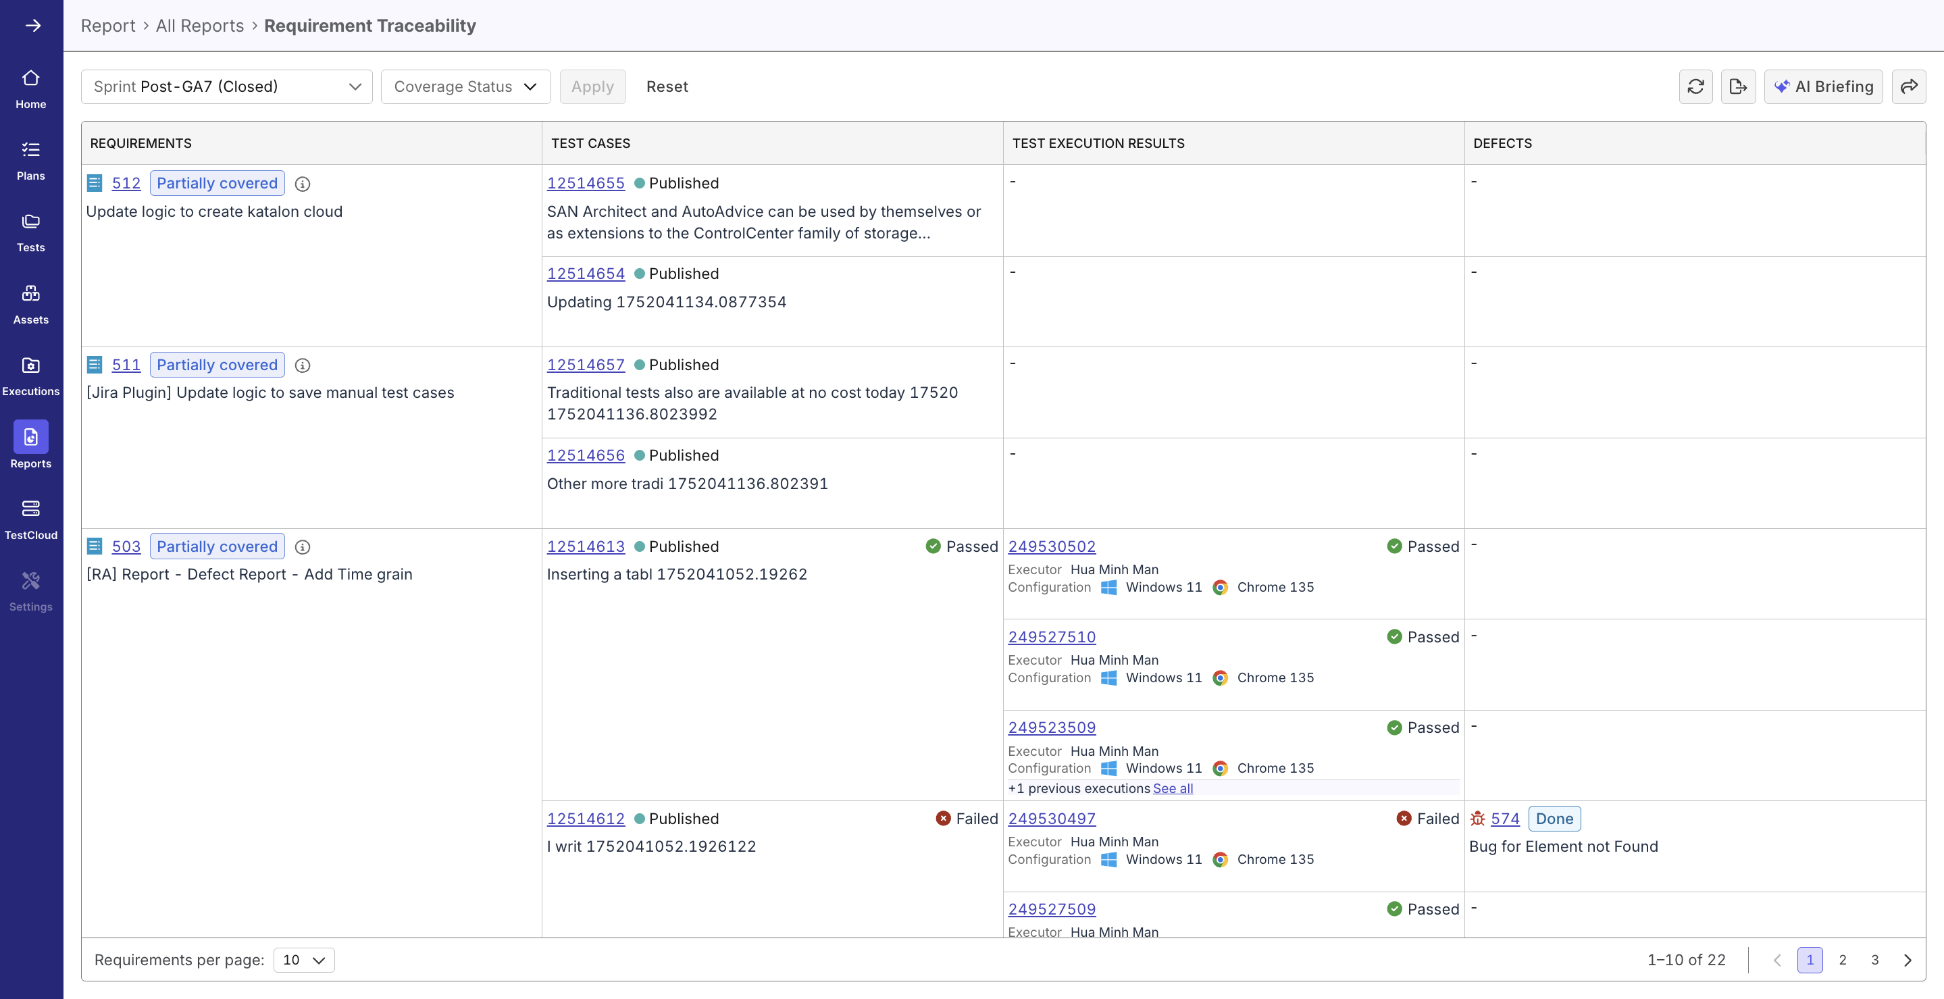This screenshot has width=1944, height=999.
Task: Open the Sprint Post-GA7 dropdown
Action: click(x=226, y=86)
